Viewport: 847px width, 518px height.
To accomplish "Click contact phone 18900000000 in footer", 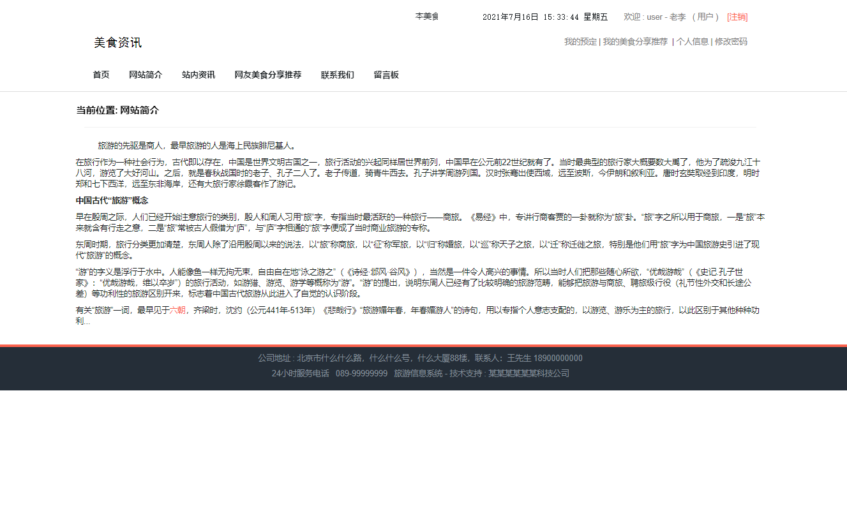I will [x=557, y=358].
